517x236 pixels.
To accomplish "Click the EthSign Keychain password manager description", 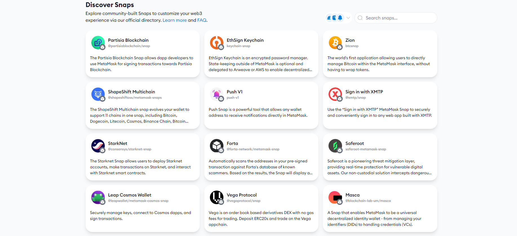I will click(260, 64).
